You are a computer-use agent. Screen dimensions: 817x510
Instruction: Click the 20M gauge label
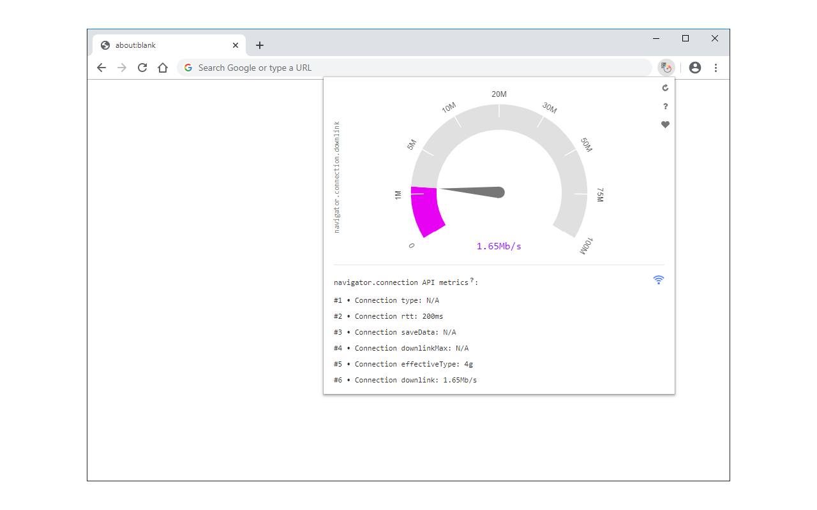coord(499,94)
